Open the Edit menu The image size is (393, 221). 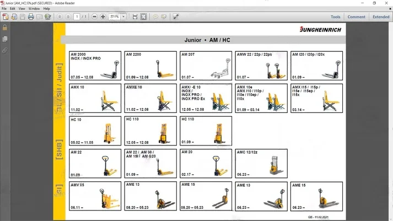13,8
